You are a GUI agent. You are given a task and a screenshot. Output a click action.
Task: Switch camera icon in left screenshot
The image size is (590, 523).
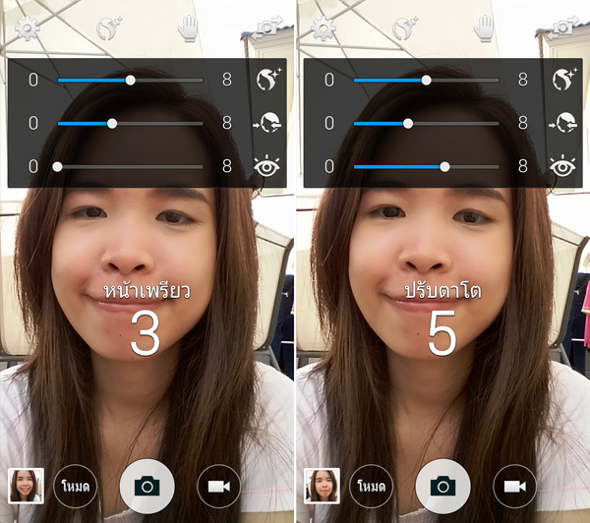[266, 28]
